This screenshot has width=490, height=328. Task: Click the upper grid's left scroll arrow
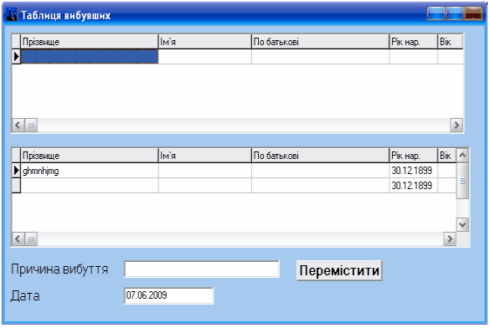pyautogui.click(x=18, y=126)
